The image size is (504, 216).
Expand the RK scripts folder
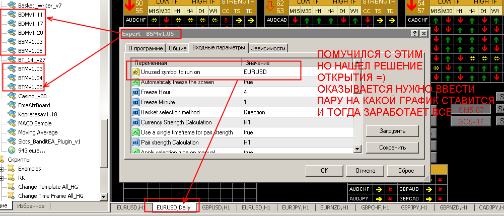[2, 178]
